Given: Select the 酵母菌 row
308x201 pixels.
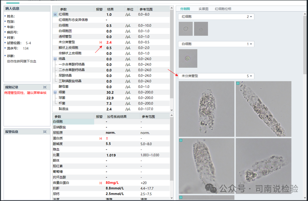Looking at the screenshot, I should [x=111, y=87].
